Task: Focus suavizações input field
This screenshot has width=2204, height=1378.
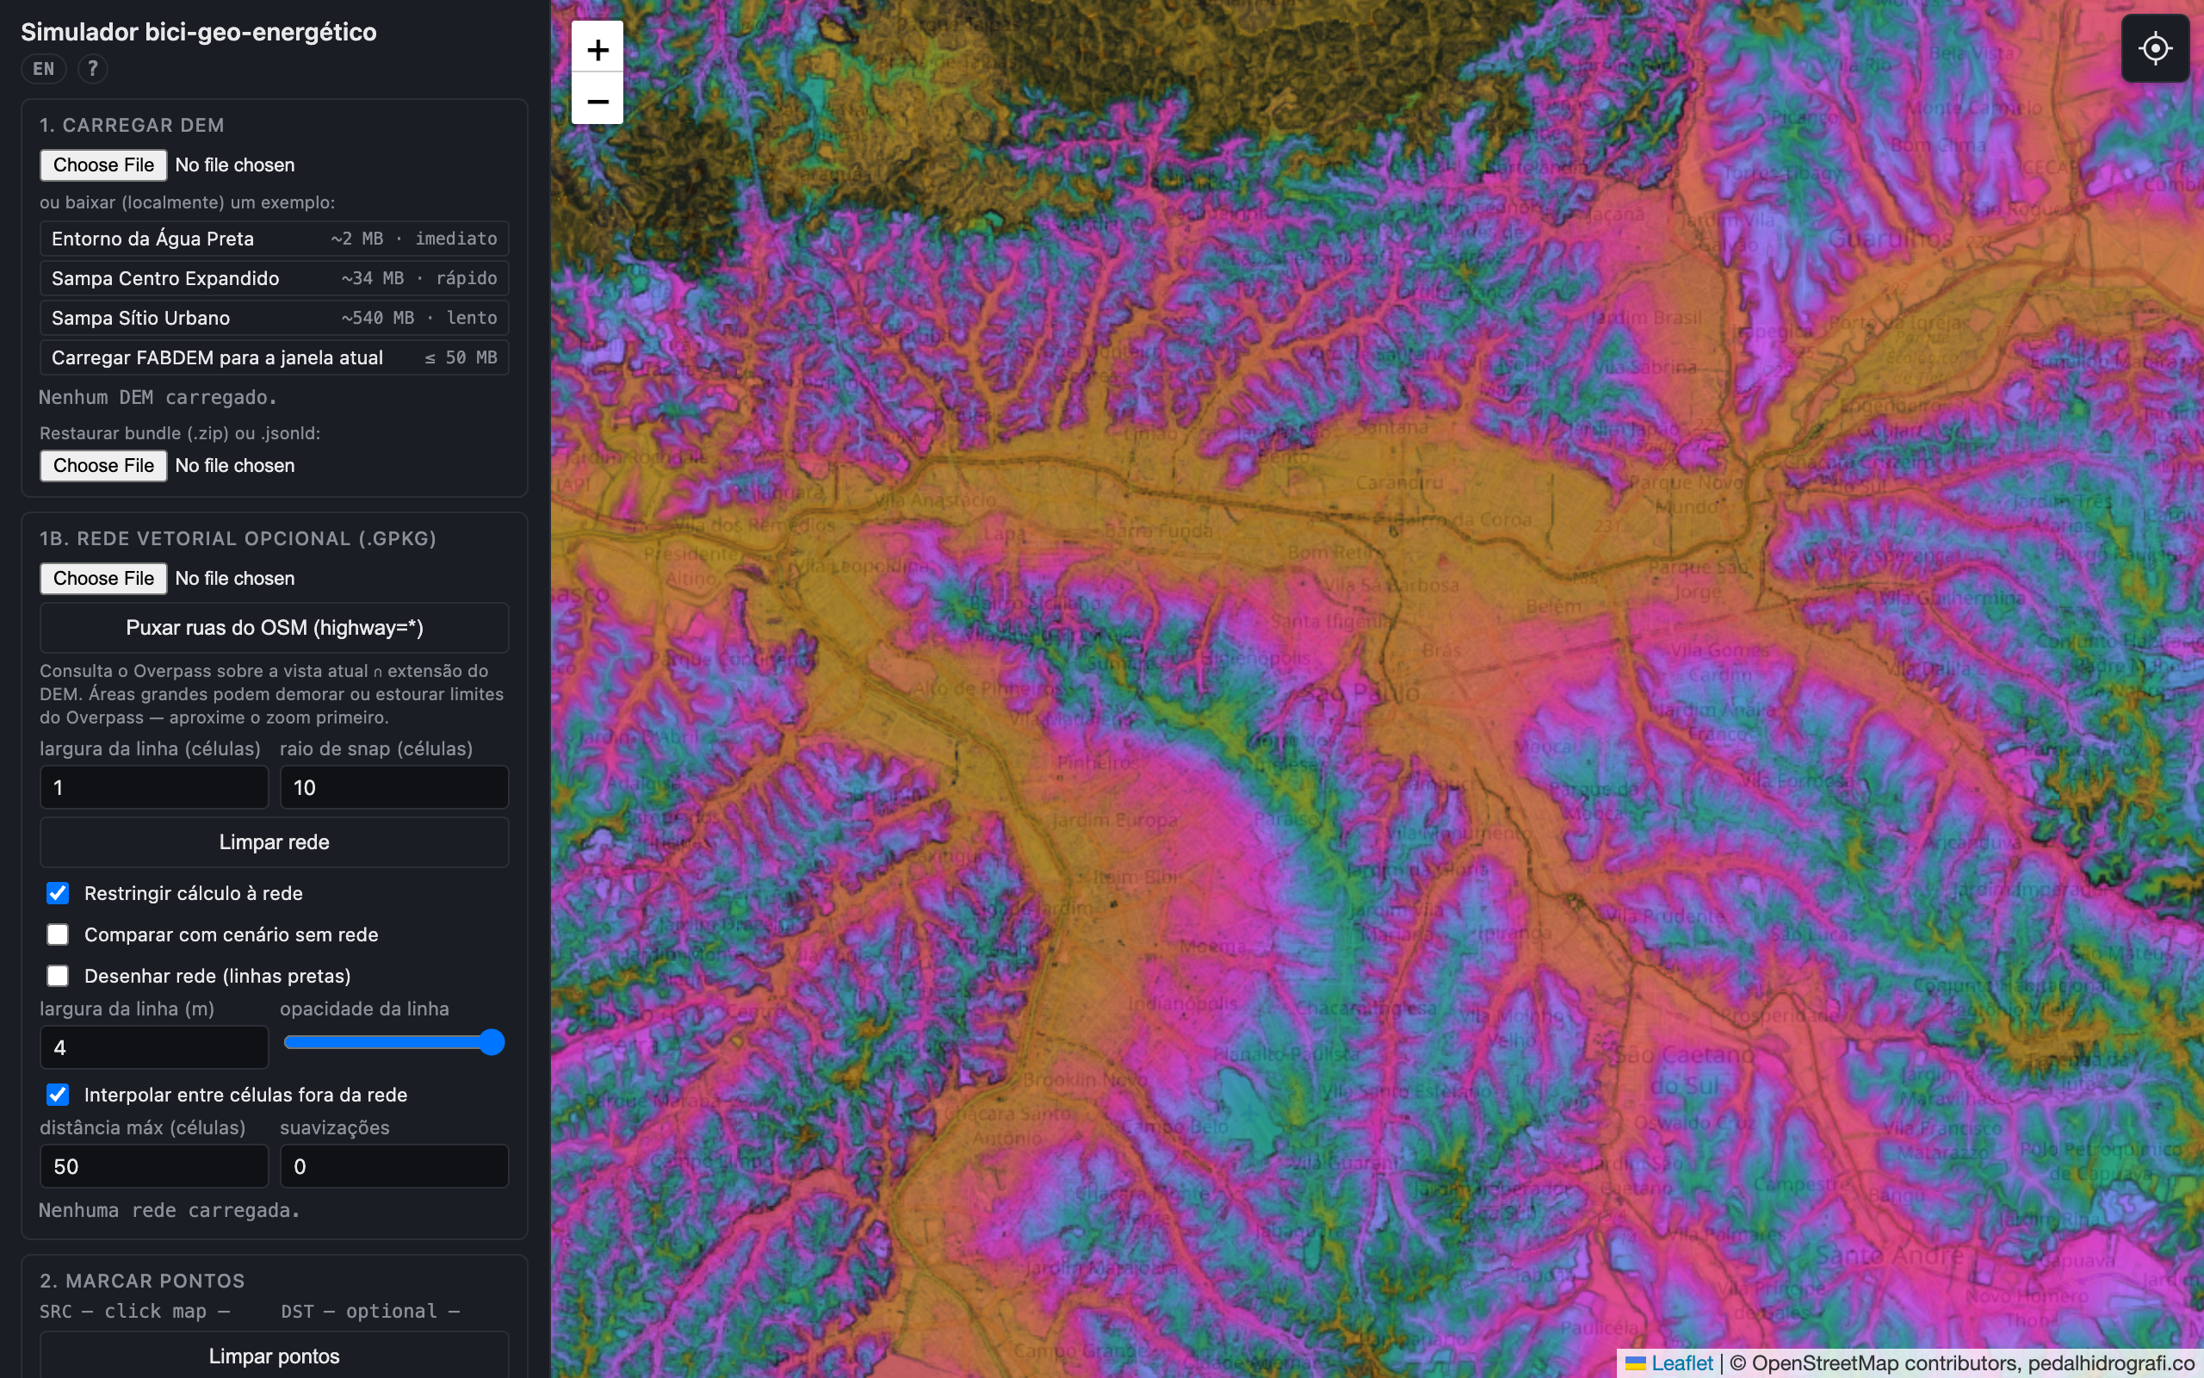Action: tap(394, 1166)
